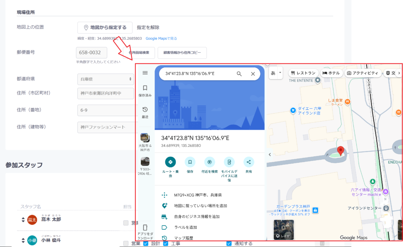This screenshot has height=247, width=403.
Task: Click the Nearby search icon
Action: point(209,162)
